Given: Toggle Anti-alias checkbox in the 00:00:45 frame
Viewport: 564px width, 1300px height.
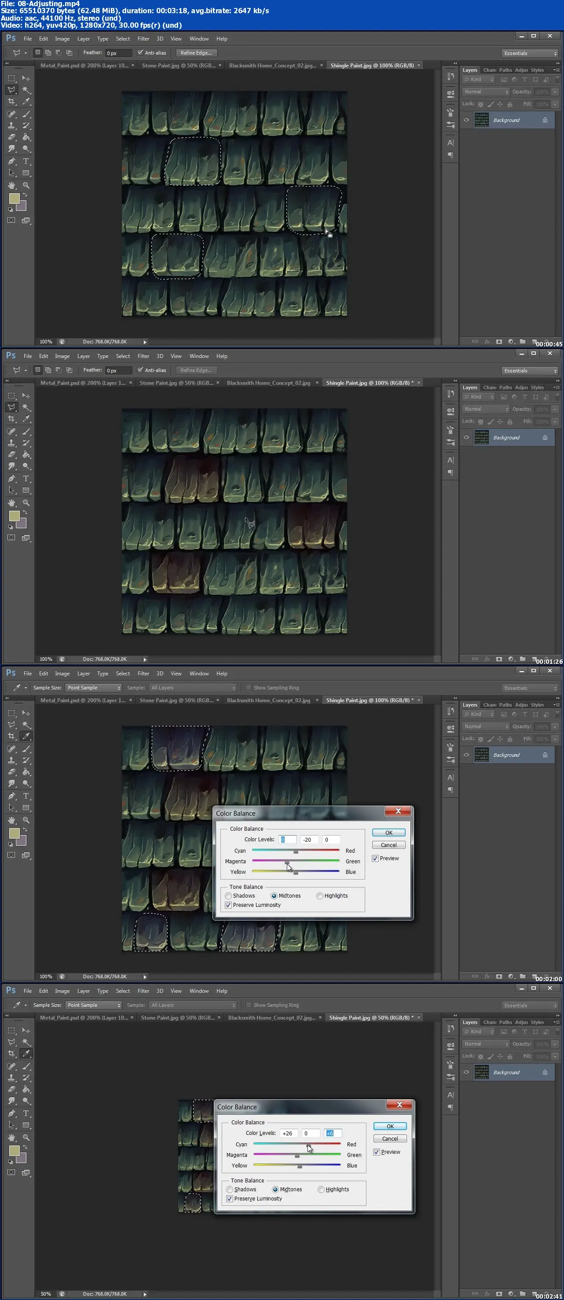Looking at the screenshot, I should click(x=140, y=52).
